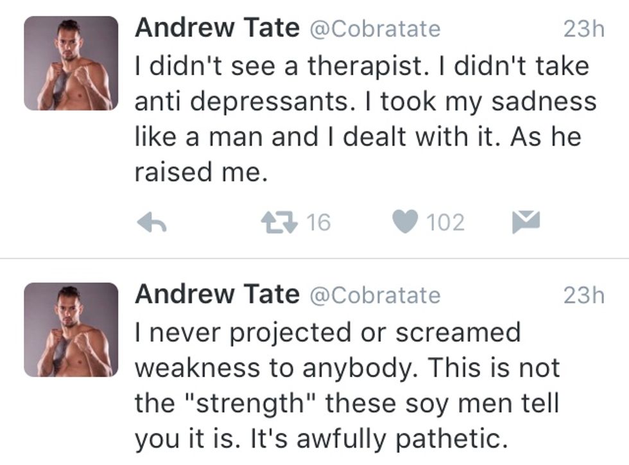Click the Andrew Tate name on first tweet
The image size is (629, 465).
pyautogui.click(x=217, y=28)
